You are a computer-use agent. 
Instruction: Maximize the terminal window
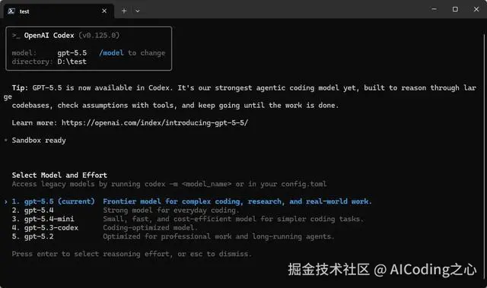point(455,9)
